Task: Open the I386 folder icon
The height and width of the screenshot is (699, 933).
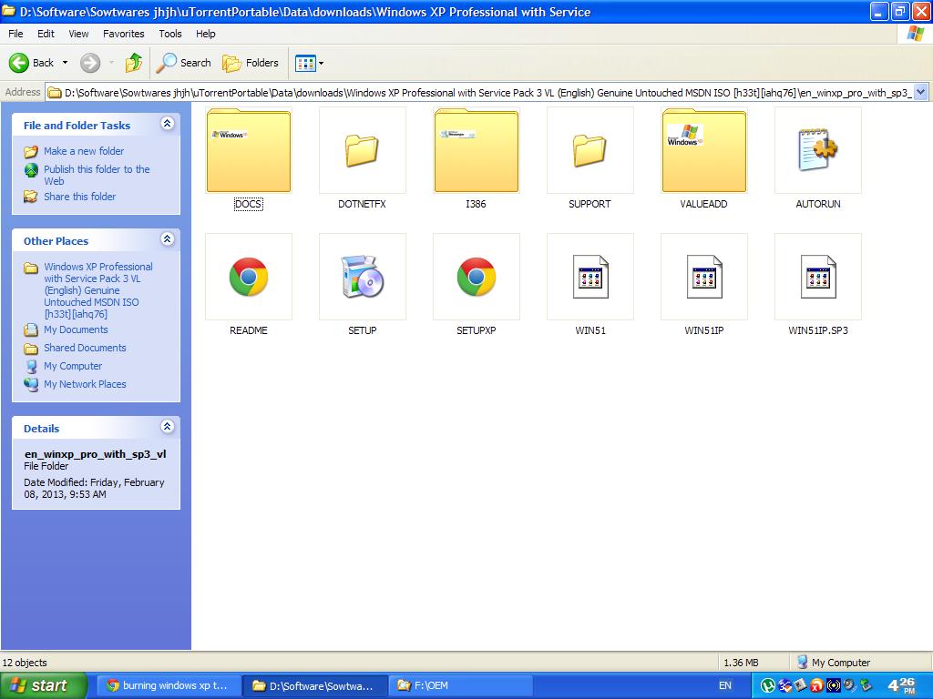Action: coord(476,150)
